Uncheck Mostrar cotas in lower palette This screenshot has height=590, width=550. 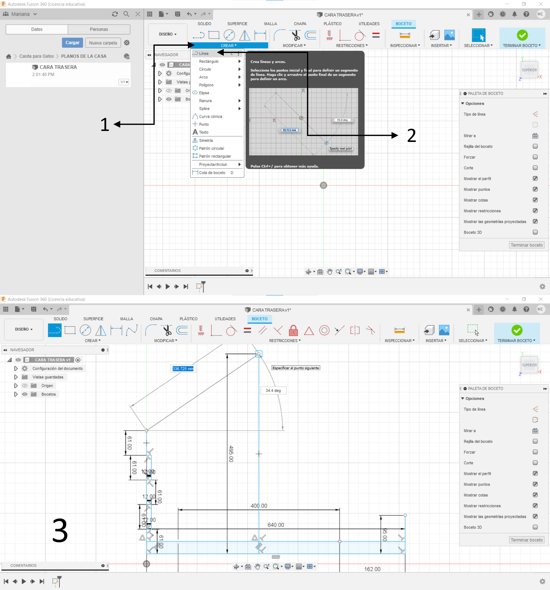pyautogui.click(x=535, y=495)
